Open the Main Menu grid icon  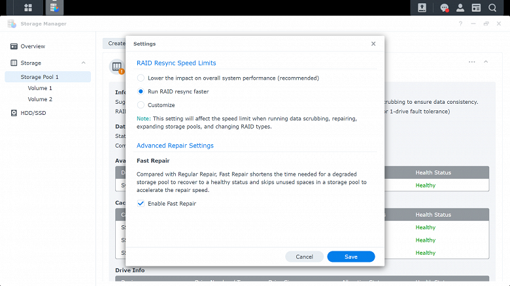coord(28,7)
